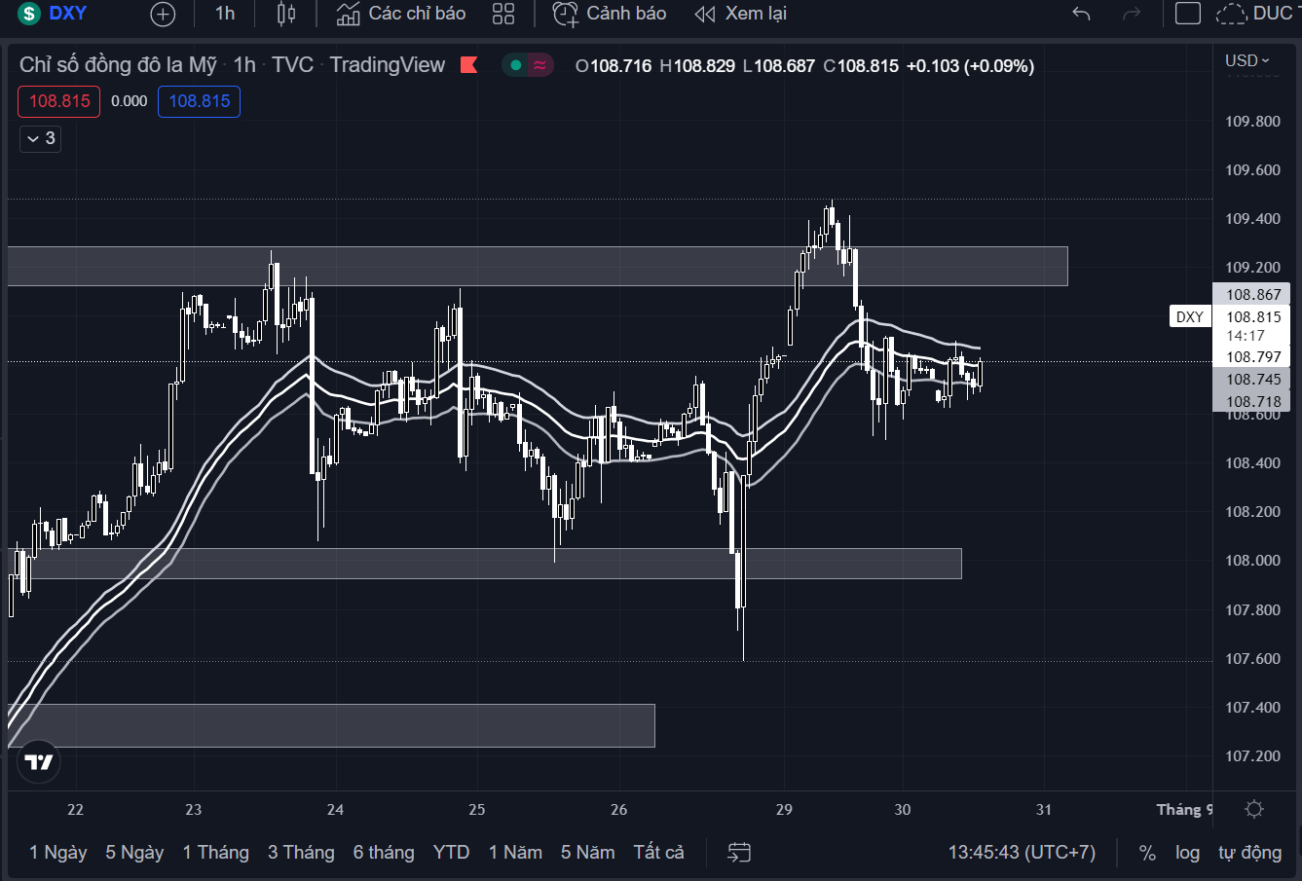Open chart settings gear icon
Viewport: 1302px width, 881px height.
tap(1254, 809)
